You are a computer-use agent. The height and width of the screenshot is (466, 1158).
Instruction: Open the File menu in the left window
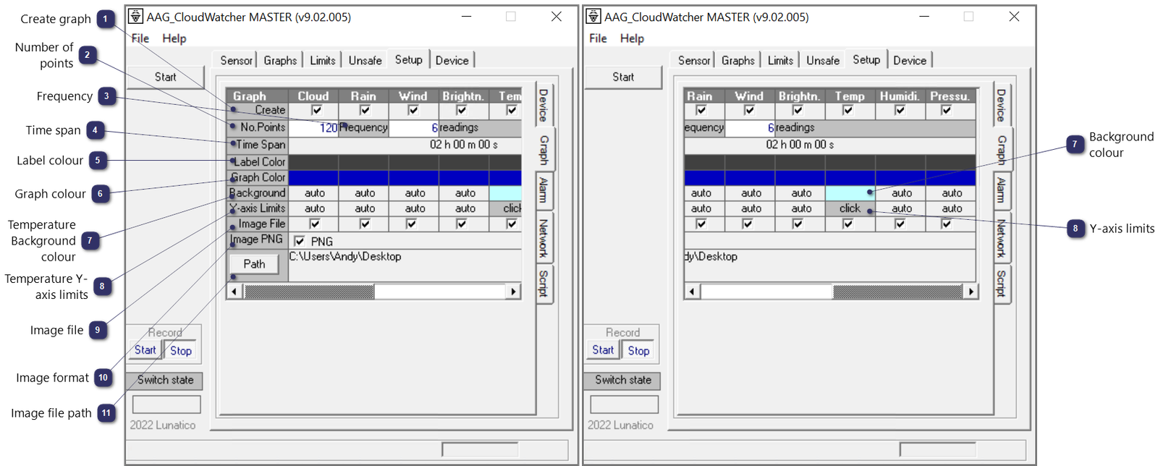click(x=140, y=38)
